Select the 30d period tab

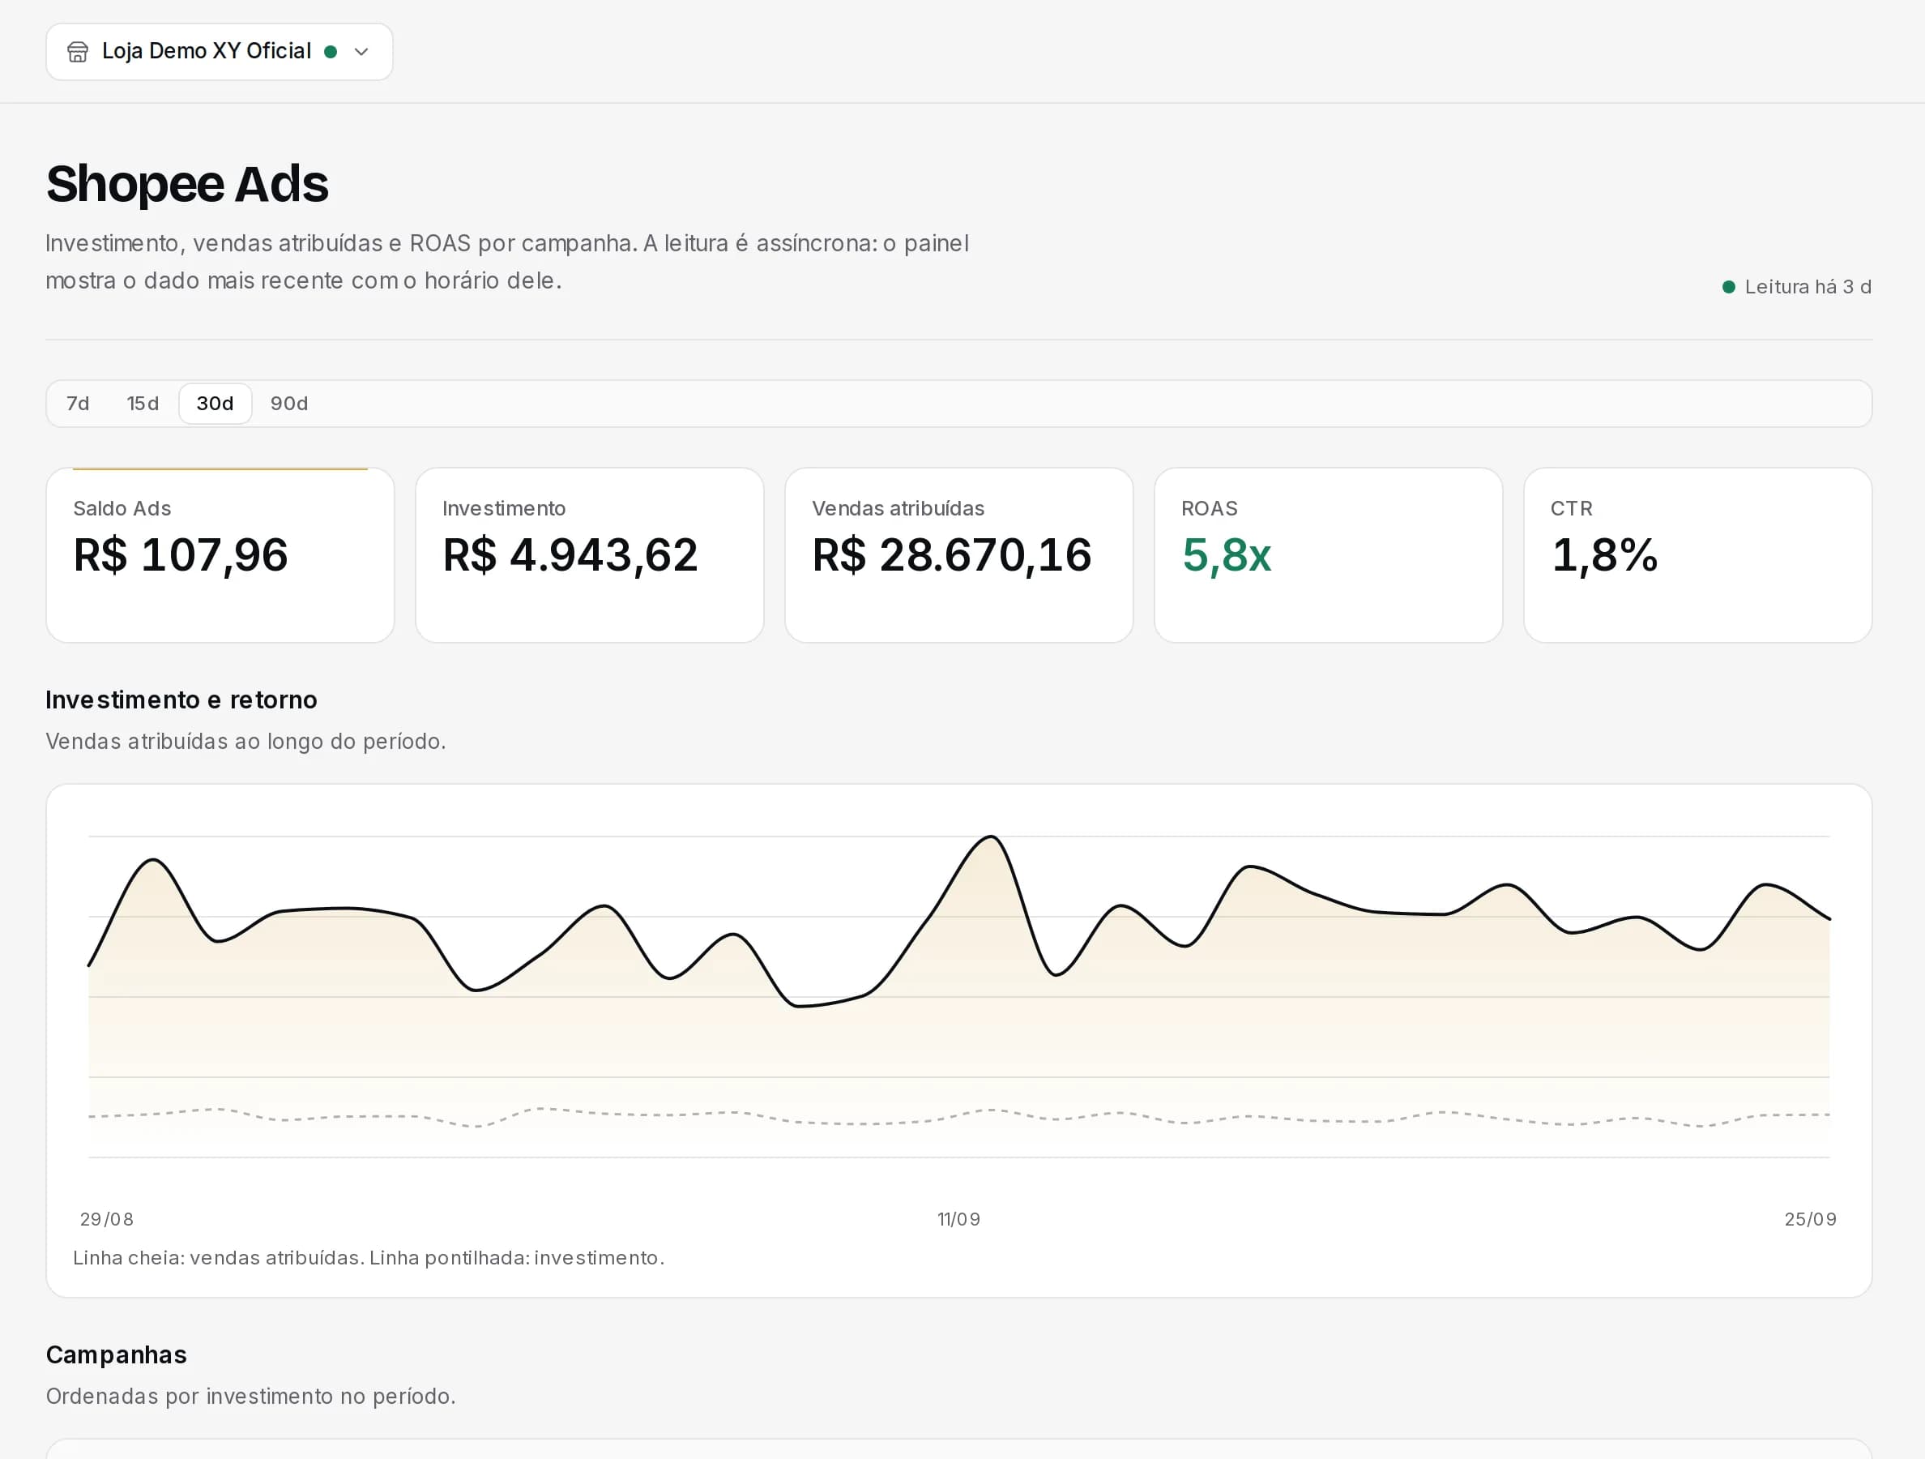click(x=215, y=404)
